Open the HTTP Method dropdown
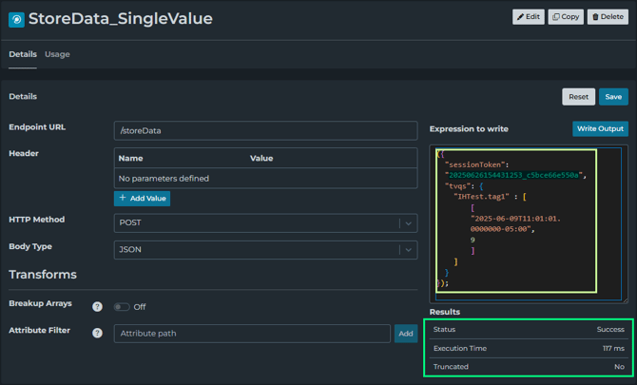 (x=265, y=223)
